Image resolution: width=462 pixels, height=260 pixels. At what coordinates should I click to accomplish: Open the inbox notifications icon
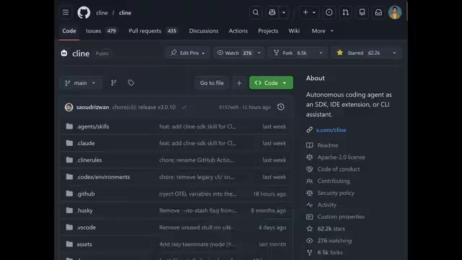(x=378, y=12)
